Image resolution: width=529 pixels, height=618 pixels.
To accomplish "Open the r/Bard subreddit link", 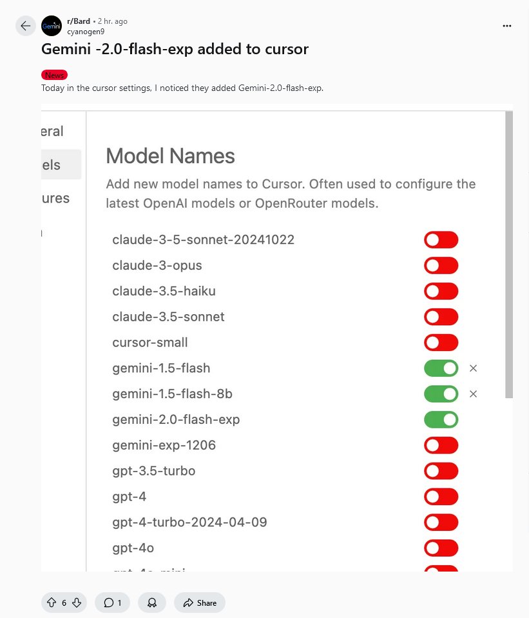I will tap(79, 21).
